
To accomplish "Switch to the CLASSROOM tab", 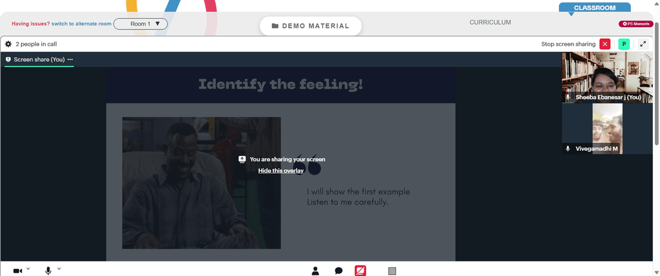I will pos(595,7).
